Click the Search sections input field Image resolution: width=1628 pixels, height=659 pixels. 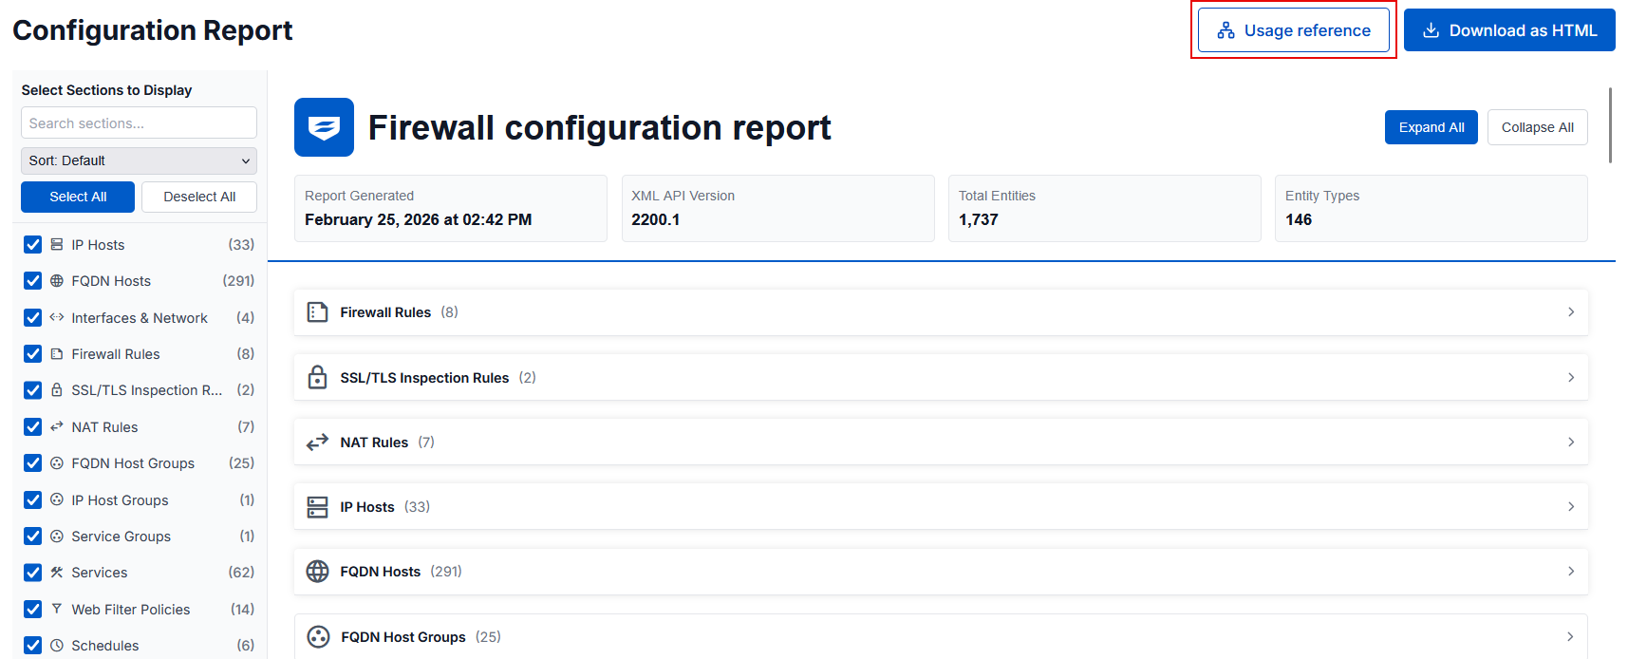click(x=139, y=123)
